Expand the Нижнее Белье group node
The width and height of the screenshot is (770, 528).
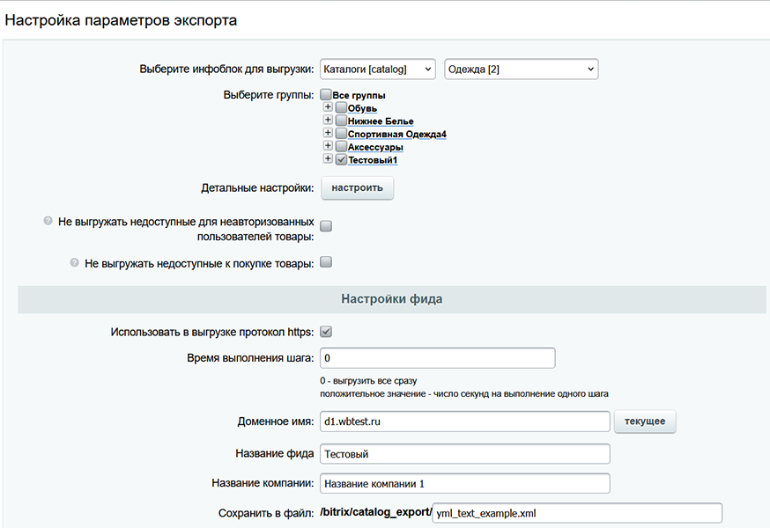(329, 121)
